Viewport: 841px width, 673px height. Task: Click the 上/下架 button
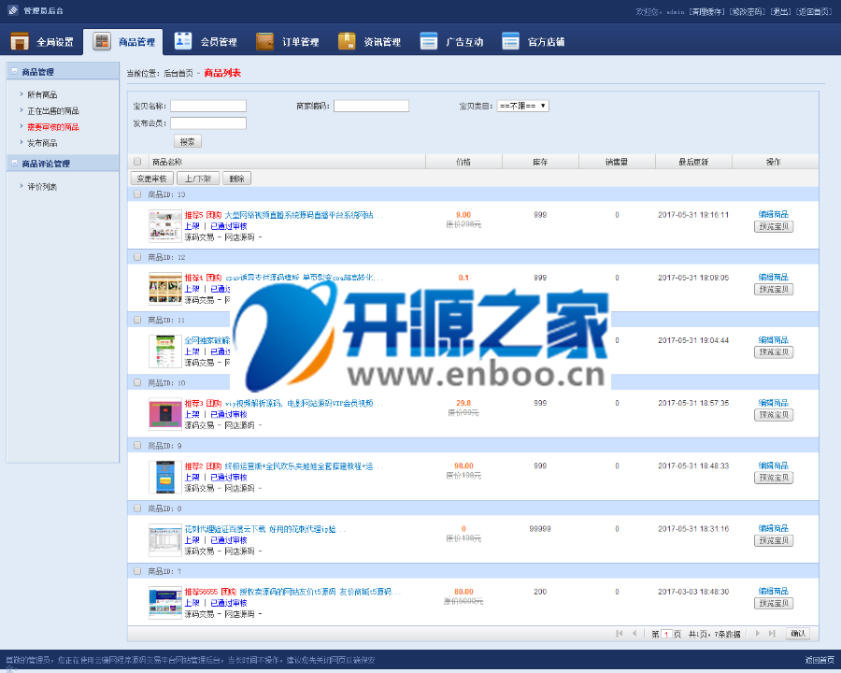(x=198, y=179)
